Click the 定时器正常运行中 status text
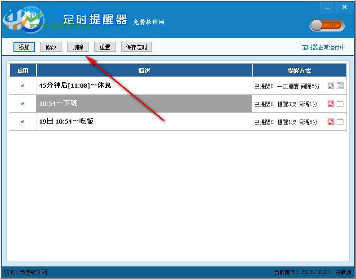 (323, 47)
